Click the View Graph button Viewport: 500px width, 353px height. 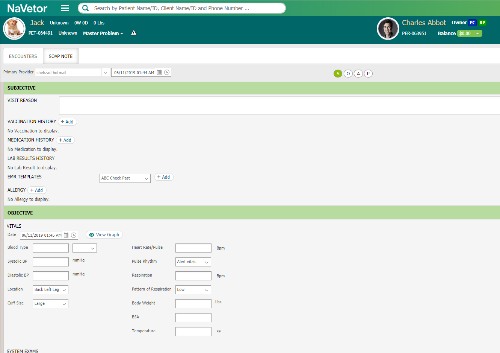tap(104, 235)
